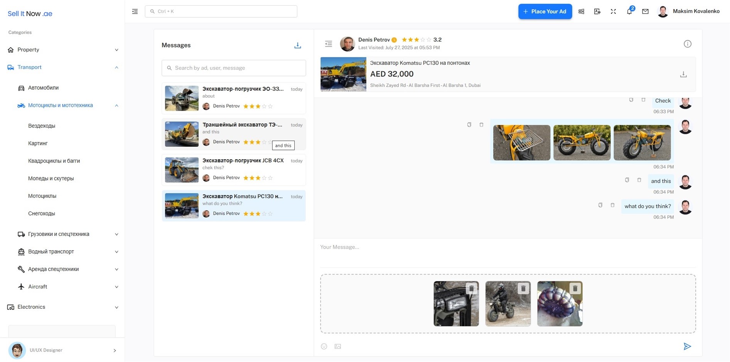Viewport: 730px width, 362px height.
Task: Select Квадроциклы и багги in sidebar
Action: 54,161
